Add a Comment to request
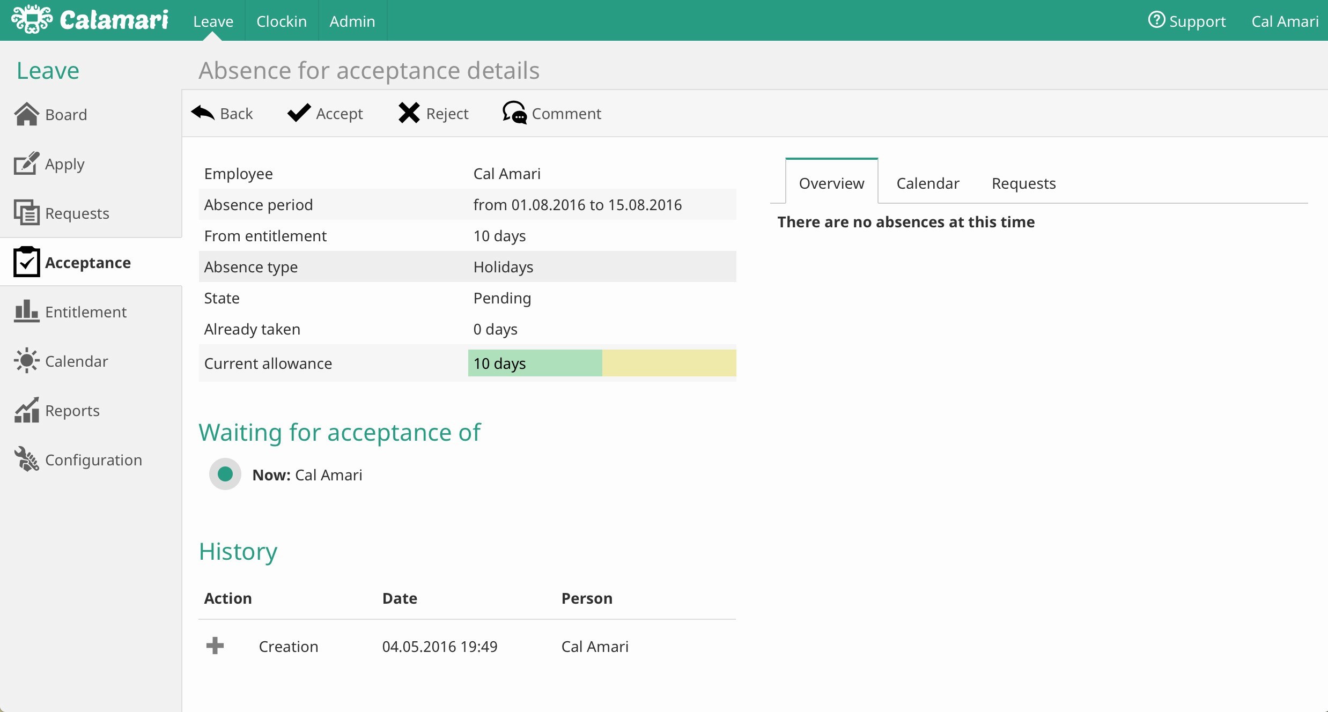Screen dimensions: 1328x712 [551, 113]
